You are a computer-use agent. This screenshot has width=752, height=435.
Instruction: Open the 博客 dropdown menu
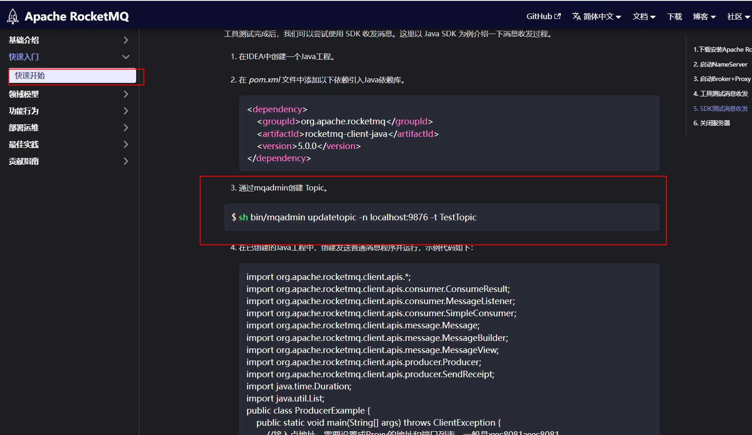704,16
